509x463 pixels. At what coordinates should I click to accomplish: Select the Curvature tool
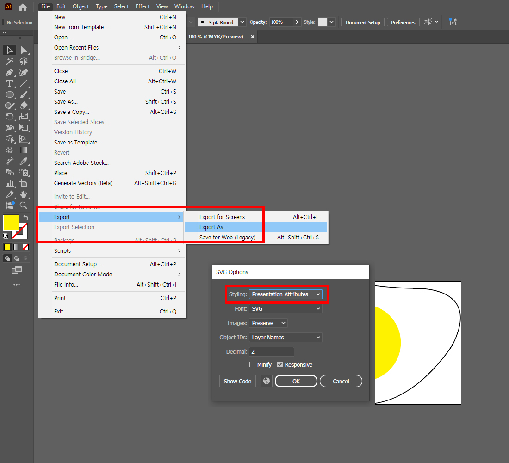(x=24, y=72)
